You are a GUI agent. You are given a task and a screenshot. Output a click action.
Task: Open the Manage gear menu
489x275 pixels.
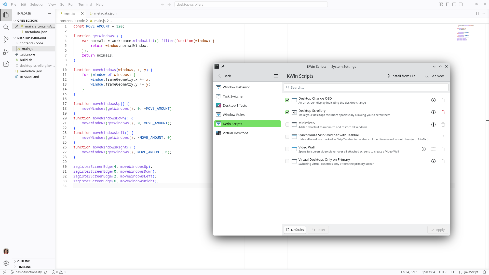pos(6,263)
